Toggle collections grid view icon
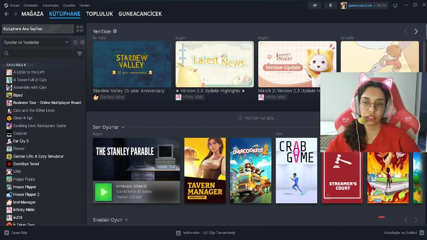Viewport: 427px width, 240px height. (79, 29)
